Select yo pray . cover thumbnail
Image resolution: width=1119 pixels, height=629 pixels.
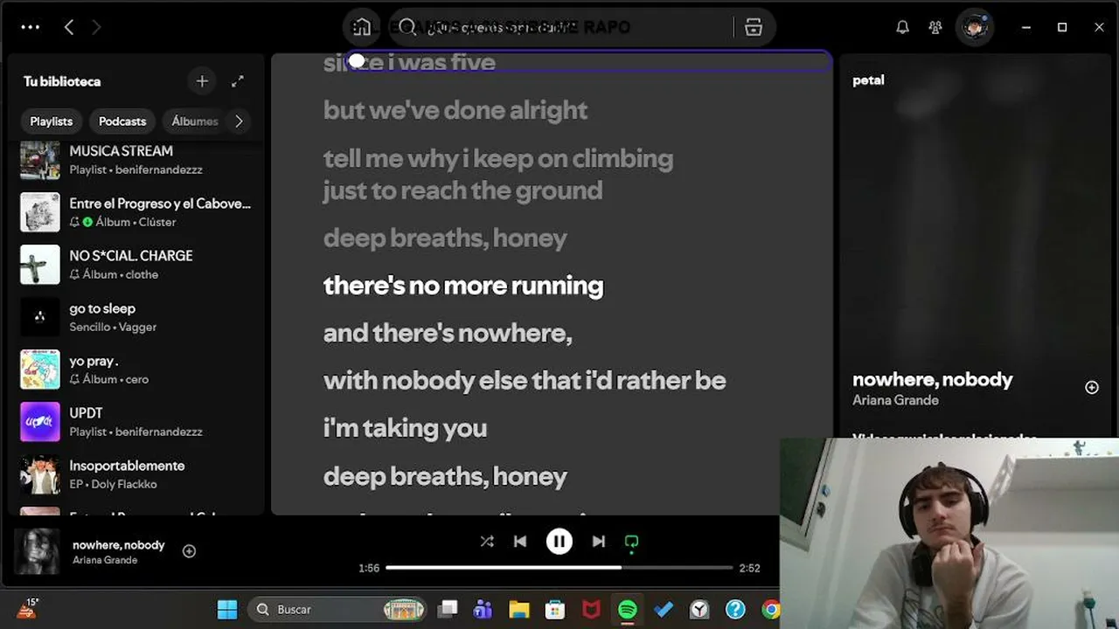point(40,370)
